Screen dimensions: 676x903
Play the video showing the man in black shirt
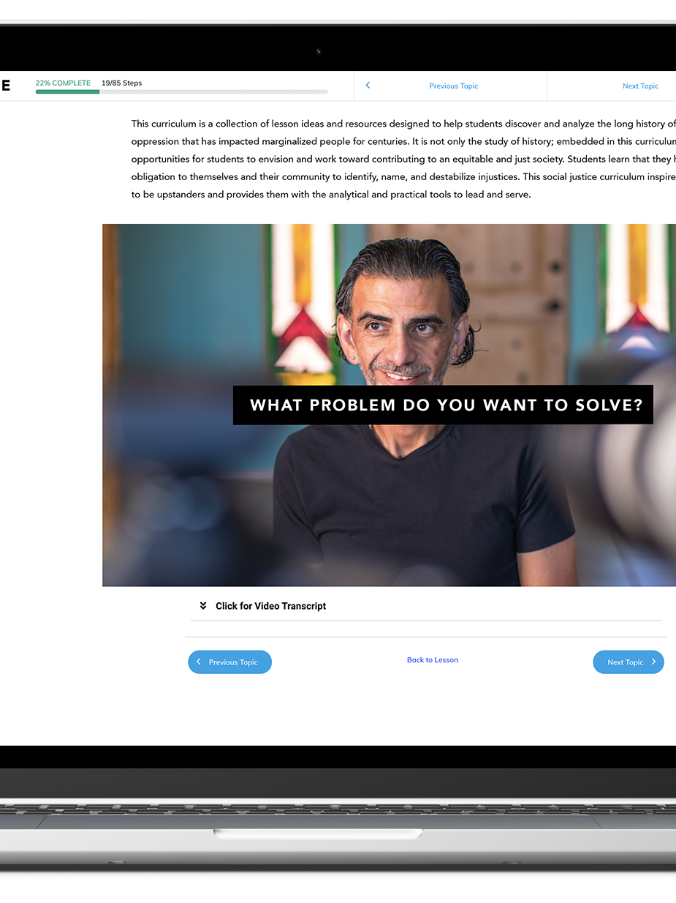tap(389, 405)
